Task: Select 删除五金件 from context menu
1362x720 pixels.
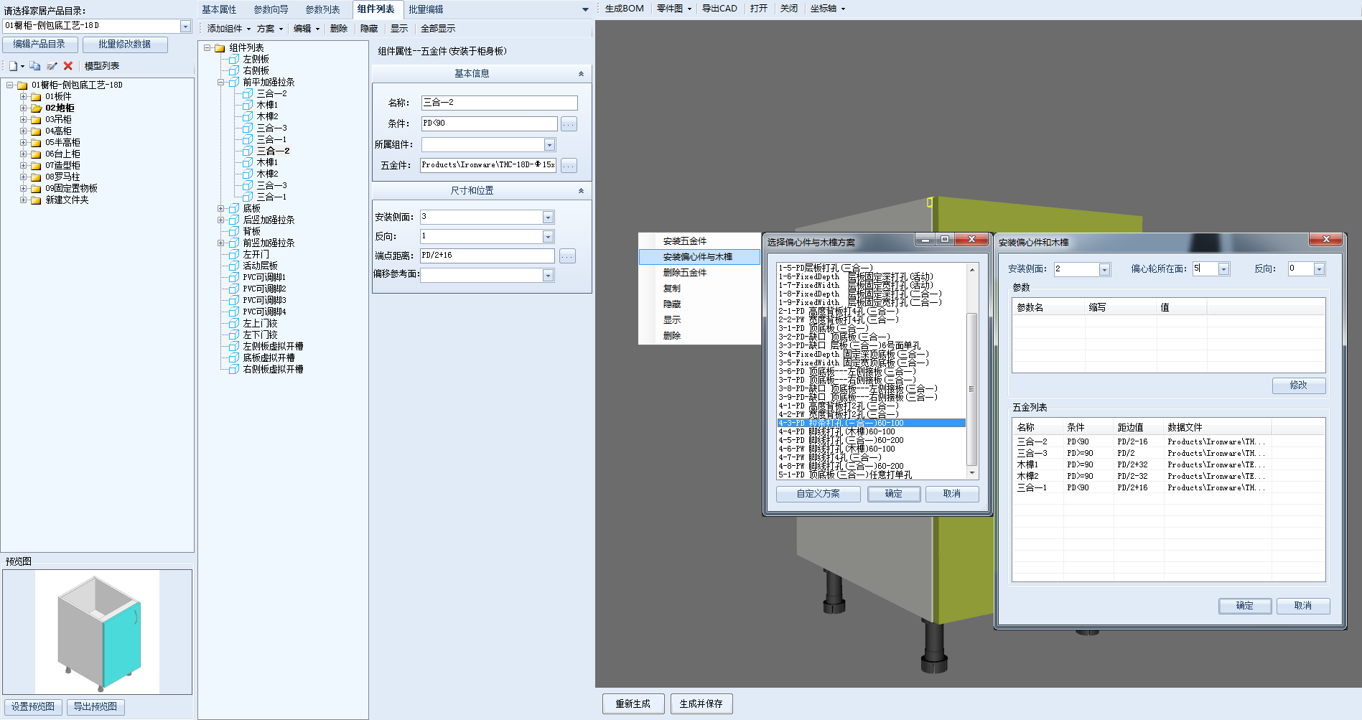Action: point(685,273)
